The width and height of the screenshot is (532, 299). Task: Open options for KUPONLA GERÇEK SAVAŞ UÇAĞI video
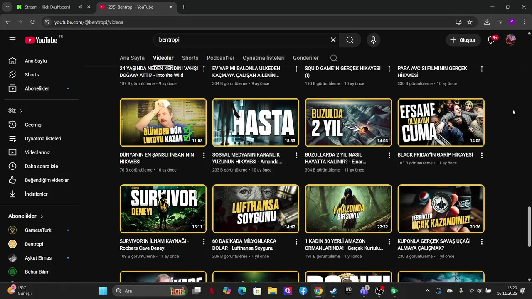point(482,242)
